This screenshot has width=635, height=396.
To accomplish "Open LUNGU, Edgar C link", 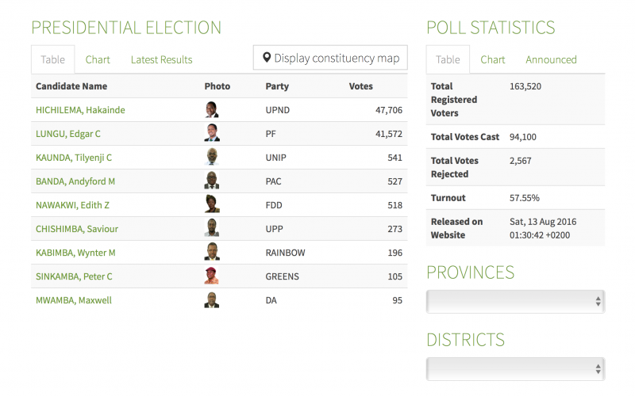I will 68,134.
